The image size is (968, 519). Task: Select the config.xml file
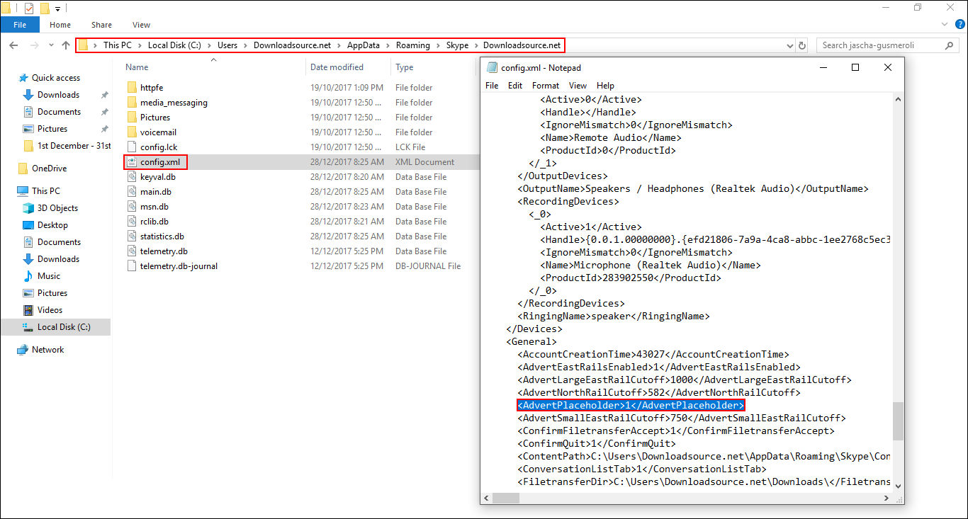160,162
